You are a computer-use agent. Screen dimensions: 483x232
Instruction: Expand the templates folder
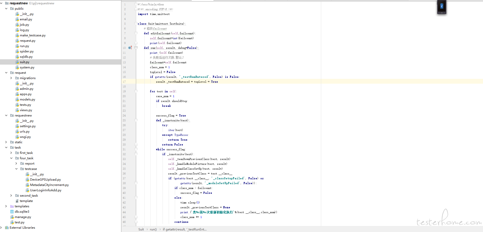(6, 206)
